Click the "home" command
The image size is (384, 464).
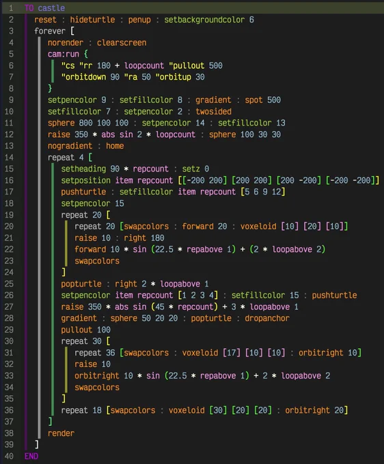pyautogui.click(x=115, y=146)
